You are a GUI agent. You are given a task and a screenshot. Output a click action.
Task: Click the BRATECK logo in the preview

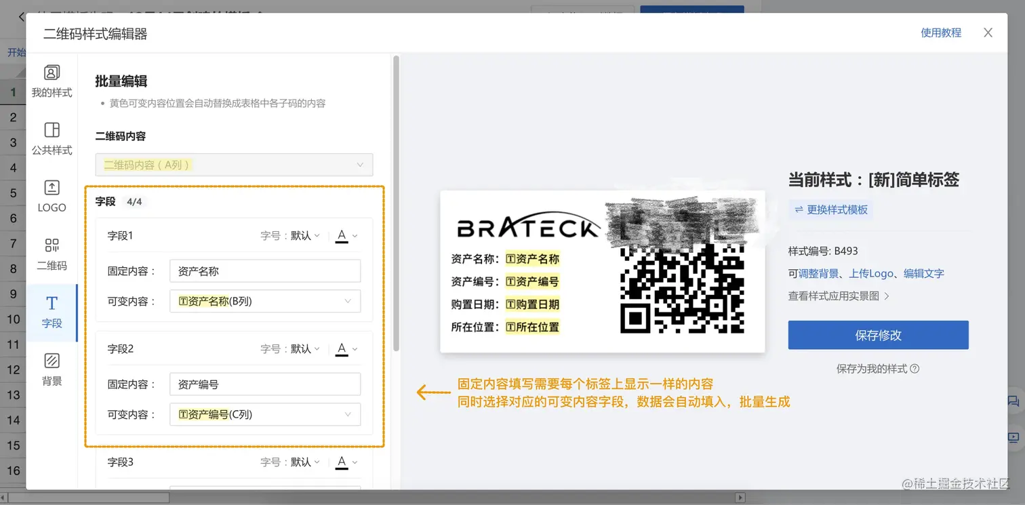tap(527, 226)
